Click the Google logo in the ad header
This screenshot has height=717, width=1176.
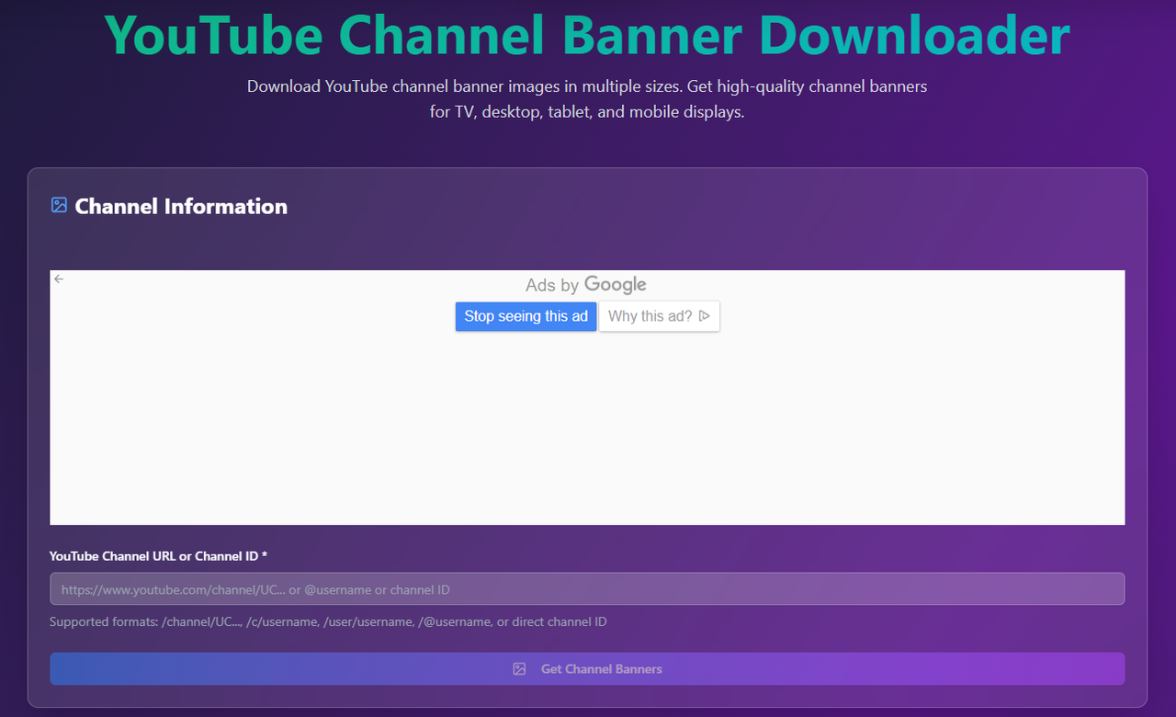[x=615, y=285]
